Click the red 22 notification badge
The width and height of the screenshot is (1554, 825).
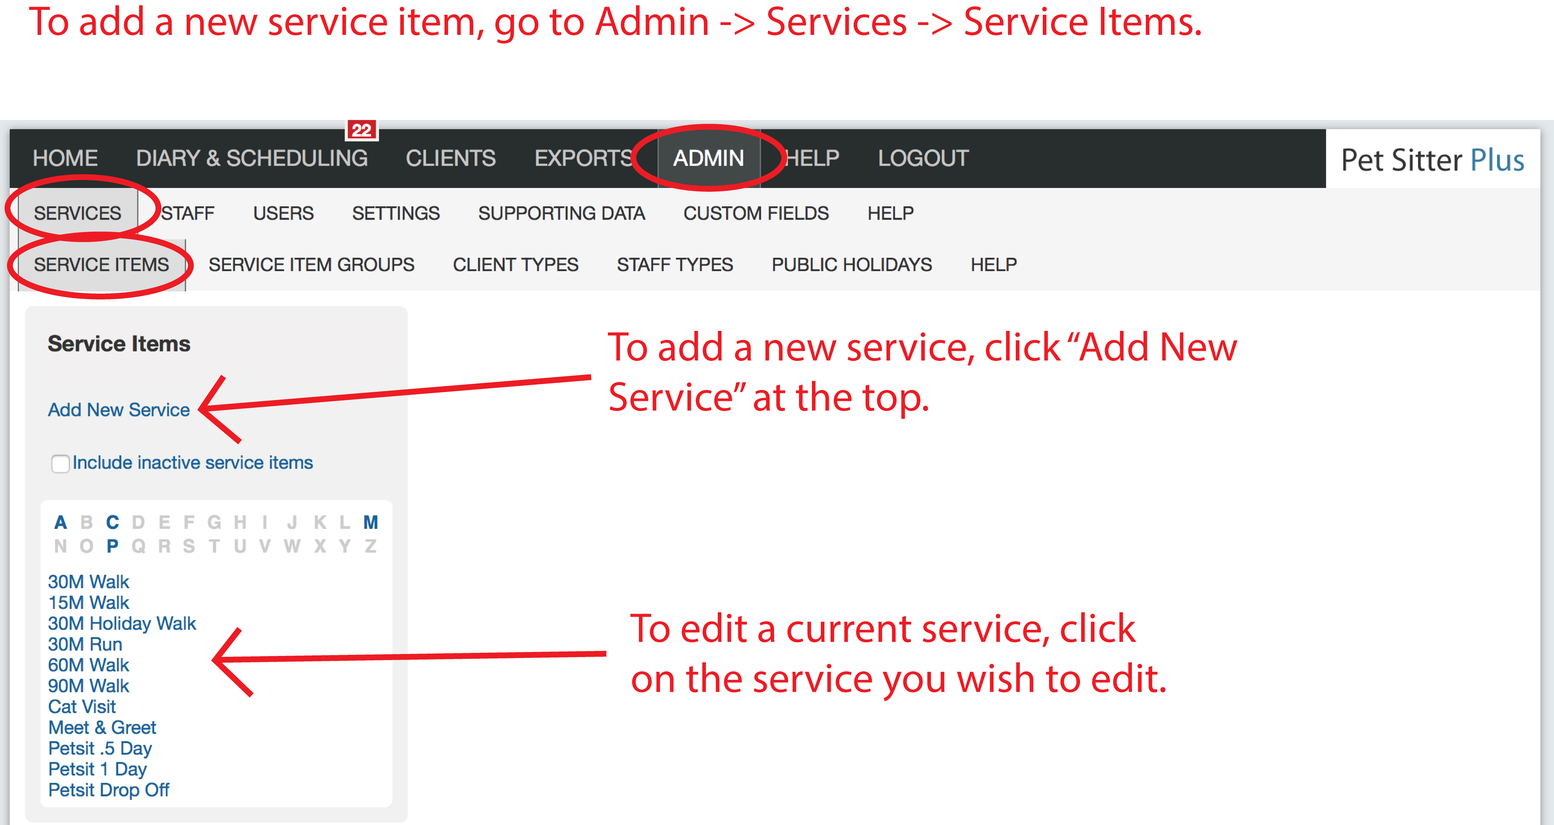(x=361, y=130)
